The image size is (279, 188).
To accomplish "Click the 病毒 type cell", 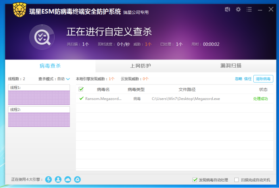I will coord(137,99).
